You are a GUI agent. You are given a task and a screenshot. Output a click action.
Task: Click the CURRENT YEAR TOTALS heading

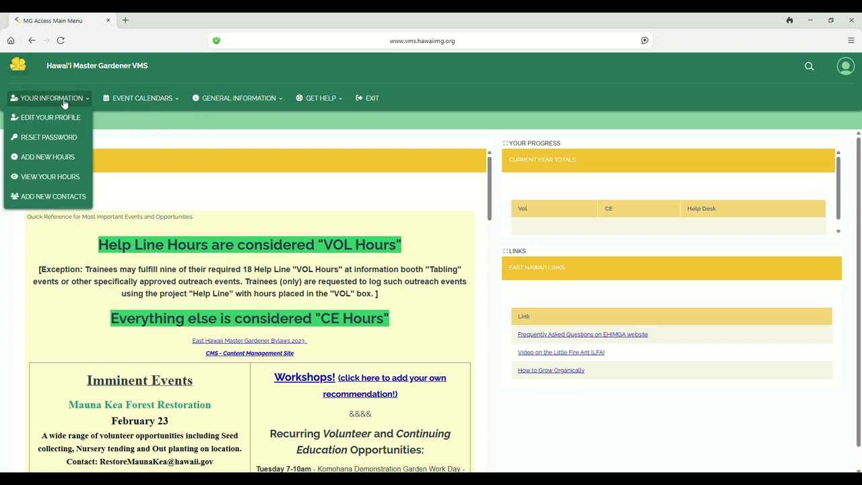[542, 160]
